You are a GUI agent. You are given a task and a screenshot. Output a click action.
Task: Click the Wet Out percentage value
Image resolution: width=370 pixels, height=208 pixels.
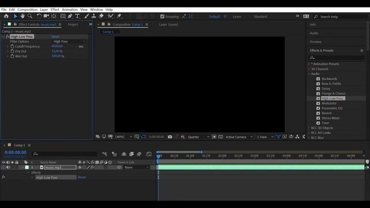pos(58,56)
